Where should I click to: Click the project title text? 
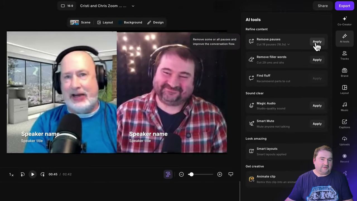tap(103, 6)
